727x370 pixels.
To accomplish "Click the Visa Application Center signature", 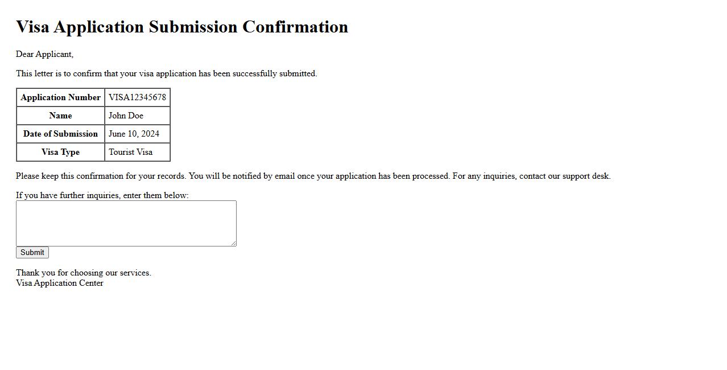I will [60, 283].
